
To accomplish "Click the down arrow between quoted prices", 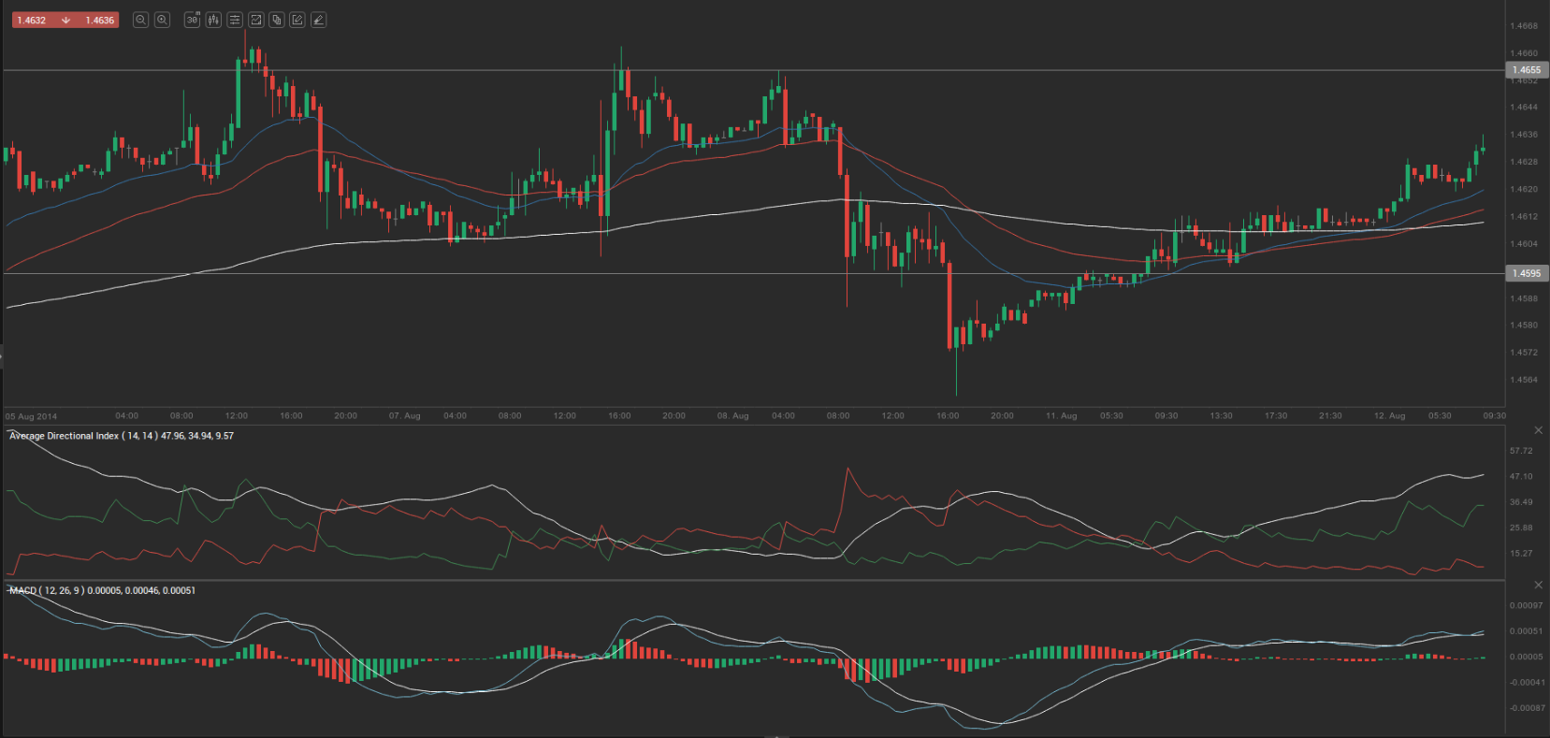I will tap(65, 20).
